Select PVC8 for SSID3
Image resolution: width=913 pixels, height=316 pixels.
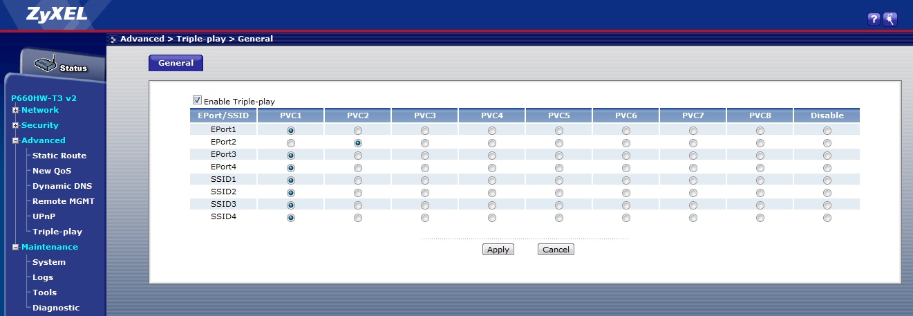(760, 205)
